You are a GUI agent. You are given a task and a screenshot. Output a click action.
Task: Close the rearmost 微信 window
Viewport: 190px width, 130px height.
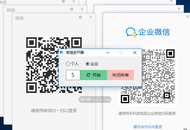pyautogui.click(x=74, y=1)
